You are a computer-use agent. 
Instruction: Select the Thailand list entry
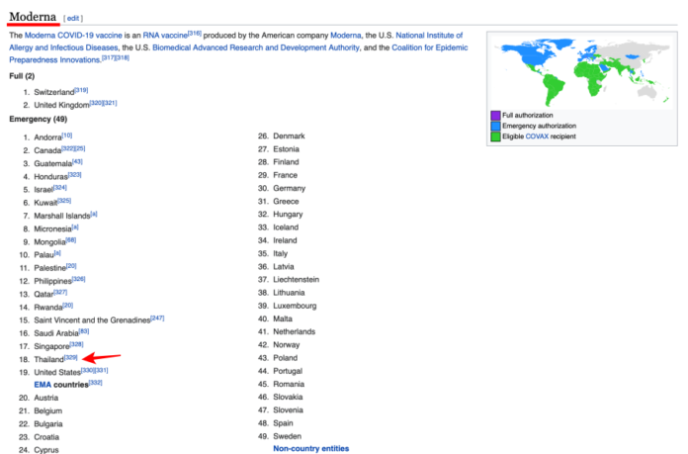coord(48,360)
